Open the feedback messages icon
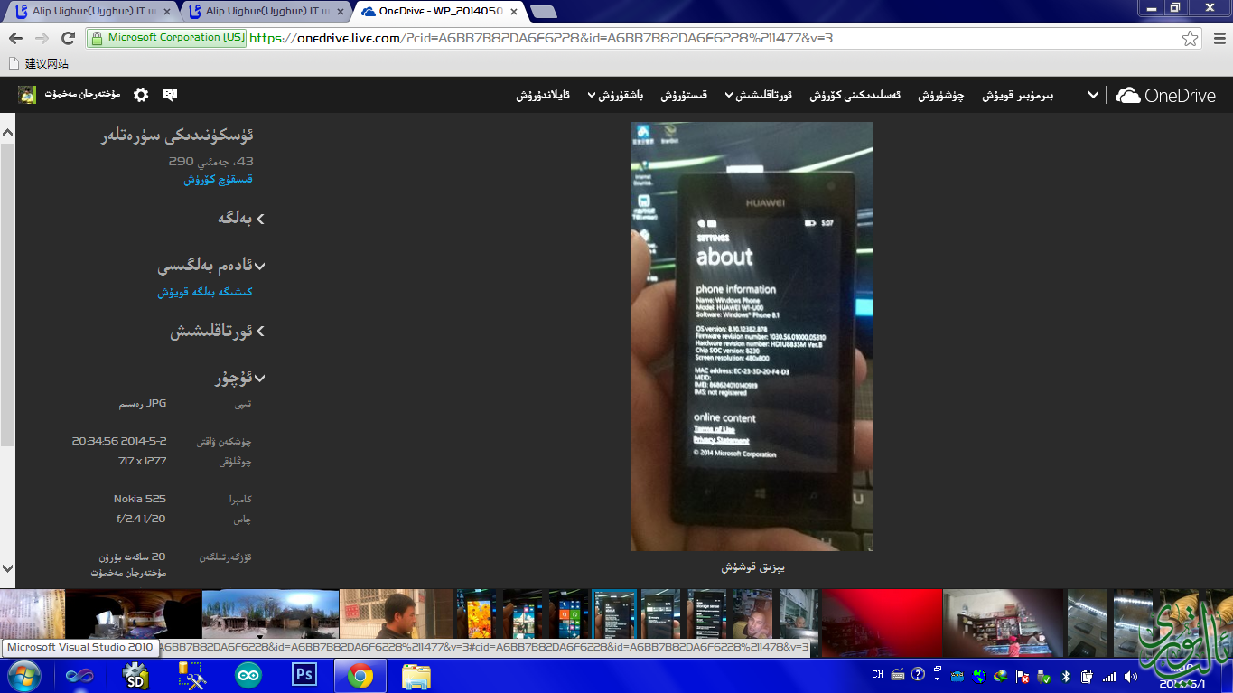The image size is (1233, 693). point(169,95)
